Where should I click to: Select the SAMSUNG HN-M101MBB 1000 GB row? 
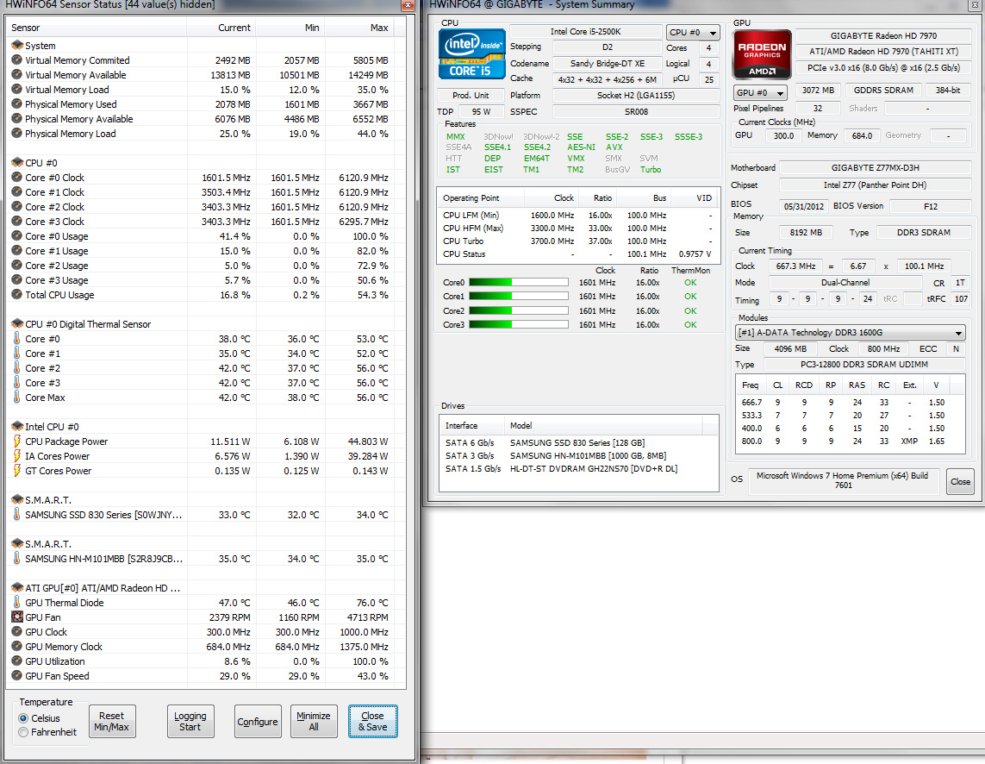point(578,456)
